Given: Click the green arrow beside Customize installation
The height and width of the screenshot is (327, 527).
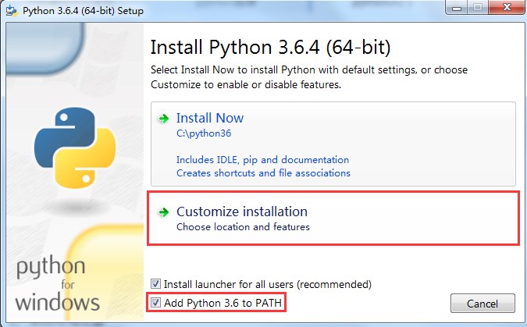Looking at the screenshot, I should (163, 212).
